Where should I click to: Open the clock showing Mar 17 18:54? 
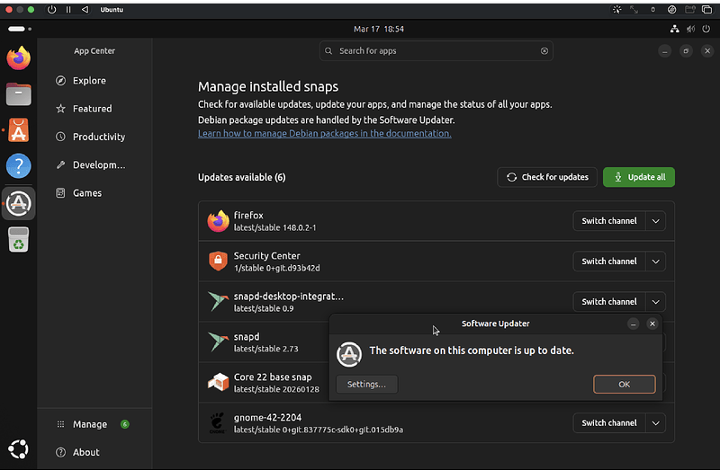tap(378, 29)
